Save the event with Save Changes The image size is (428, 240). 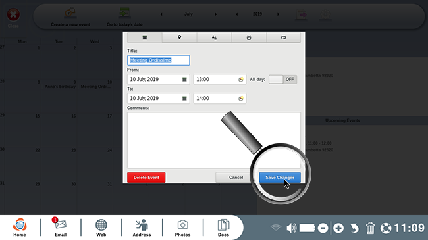[280, 178]
